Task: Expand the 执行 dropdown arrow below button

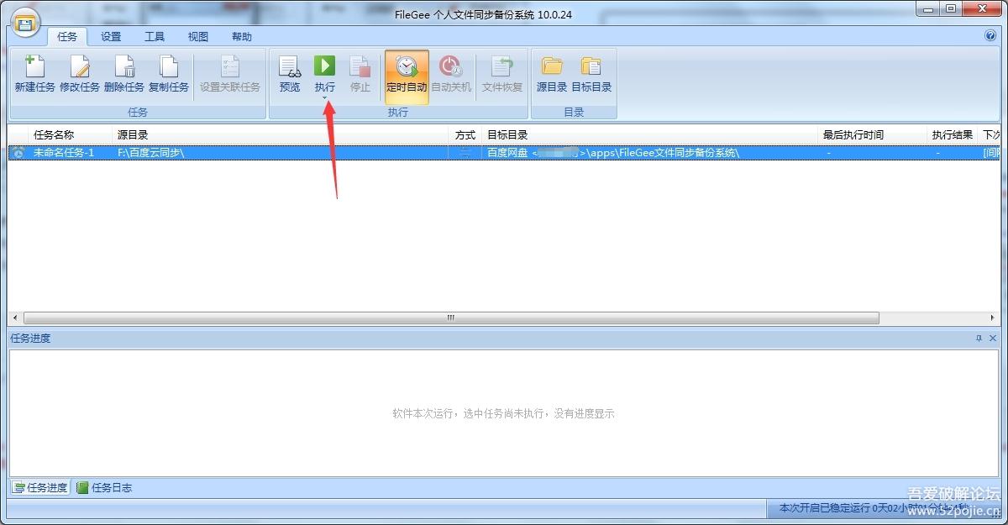Action: pos(325,99)
